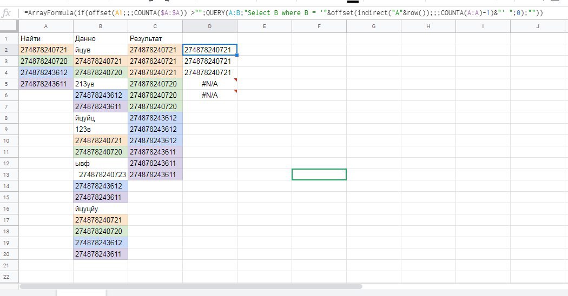Select entire sheet via corner box
The width and height of the screenshot is (568, 296).
(9, 26)
